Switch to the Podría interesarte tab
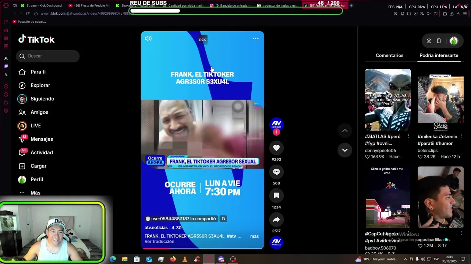Image resolution: width=471 pixels, height=264 pixels. [439, 55]
